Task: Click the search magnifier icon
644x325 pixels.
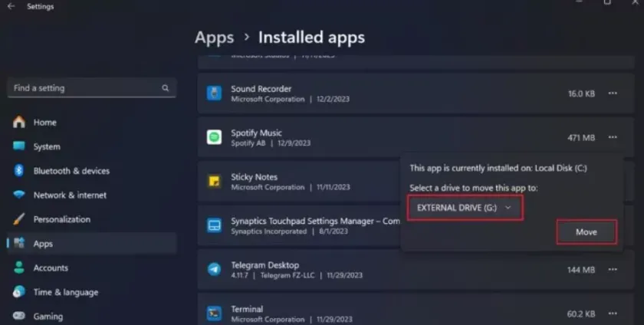Action: [x=165, y=88]
